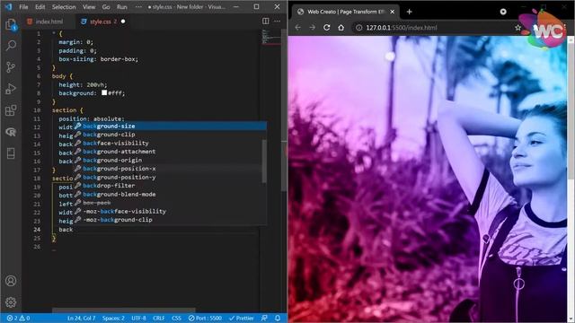The image size is (575, 323).
Task: Open editor More Actions ellipsis
Action: point(278,22)
